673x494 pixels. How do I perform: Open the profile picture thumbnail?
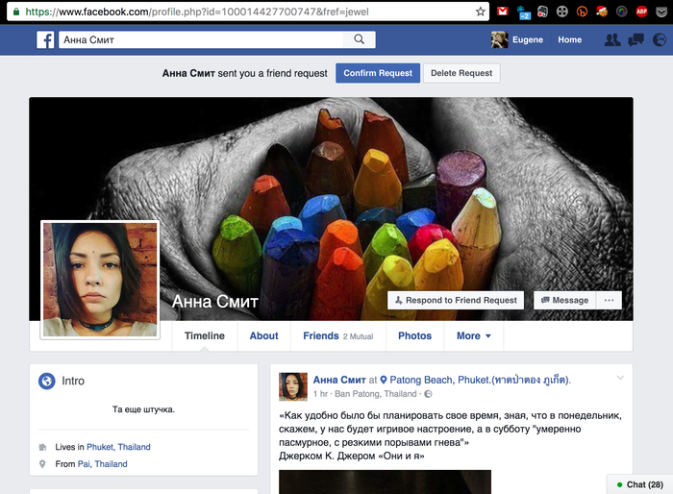[100, 280]
